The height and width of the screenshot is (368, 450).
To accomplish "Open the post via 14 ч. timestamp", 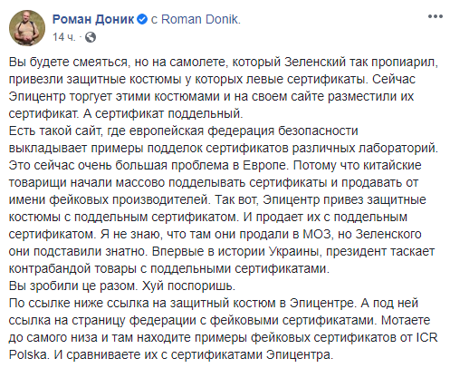I will pos(63,37).
